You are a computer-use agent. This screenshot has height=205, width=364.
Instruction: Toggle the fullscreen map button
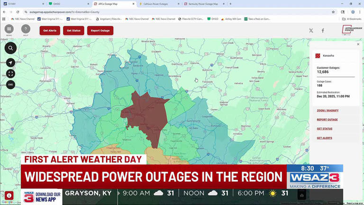tap(10, 74)
